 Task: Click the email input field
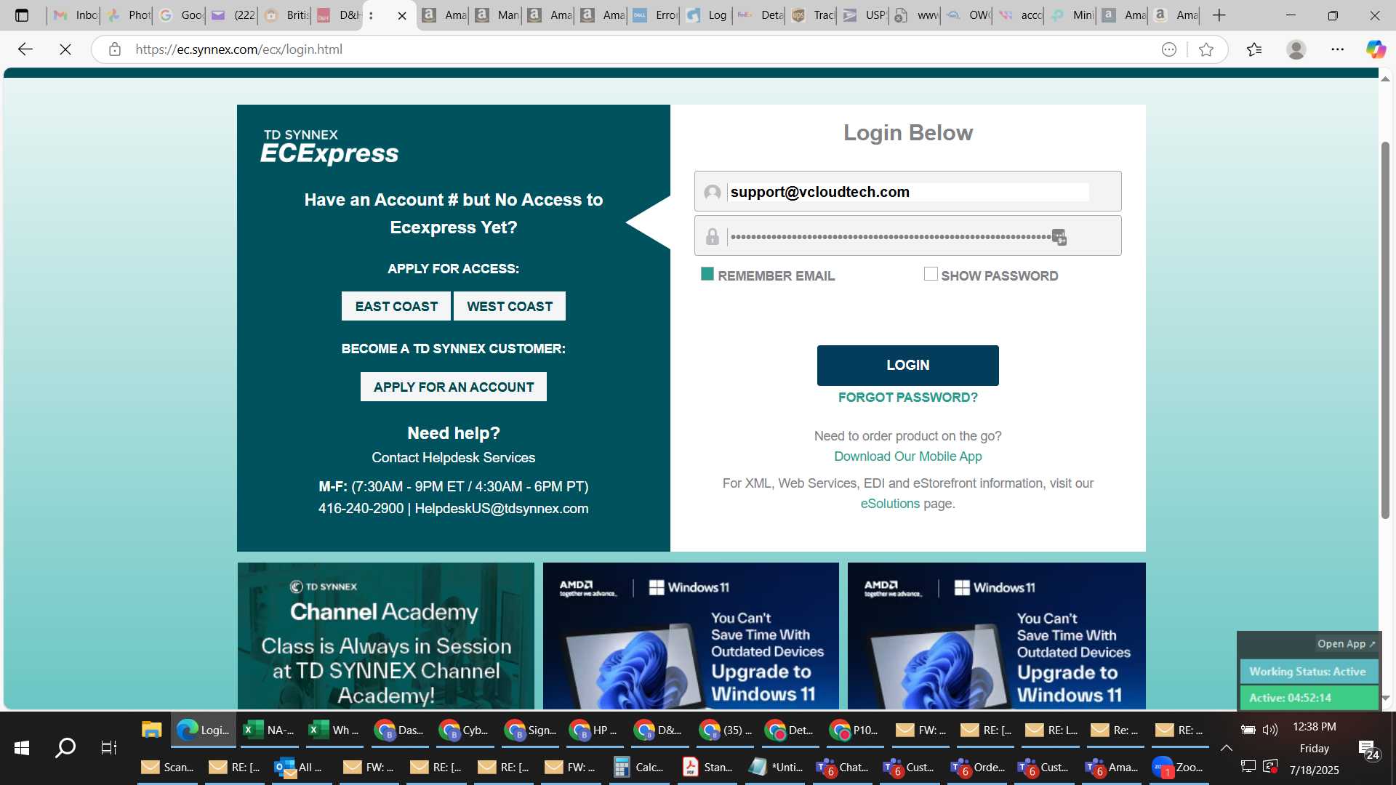click(909, 192)
